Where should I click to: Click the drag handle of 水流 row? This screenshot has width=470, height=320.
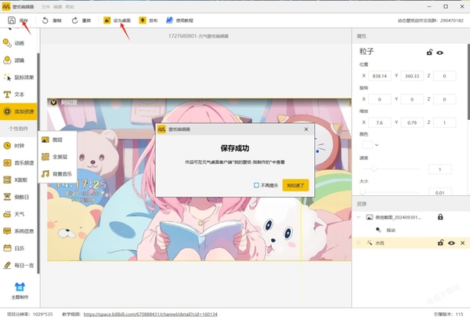(358, 242)
